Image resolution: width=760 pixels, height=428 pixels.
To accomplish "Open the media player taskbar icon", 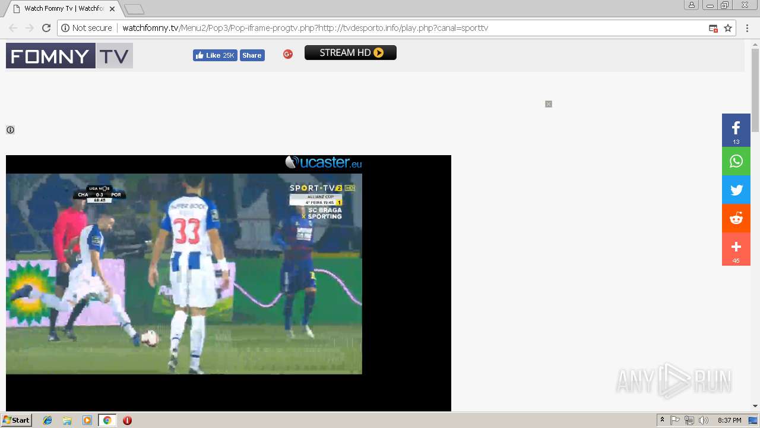I will (87, 420).
